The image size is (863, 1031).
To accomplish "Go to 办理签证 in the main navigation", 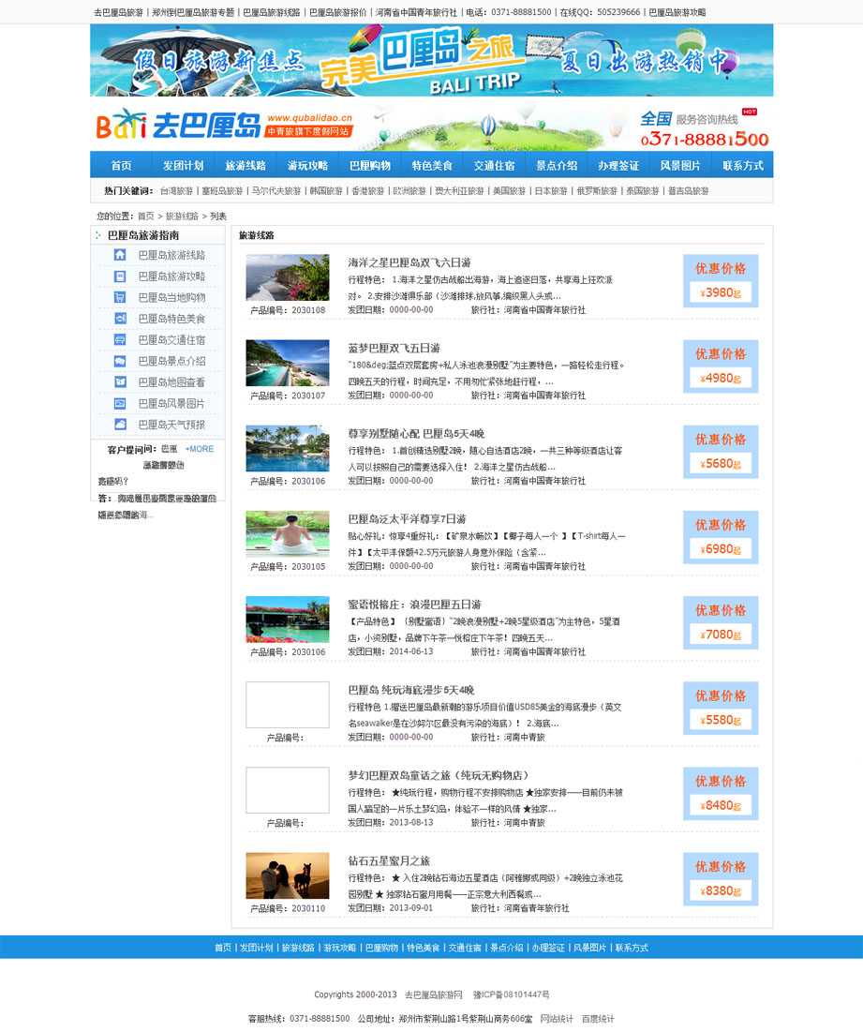I will tap(618, 166).
